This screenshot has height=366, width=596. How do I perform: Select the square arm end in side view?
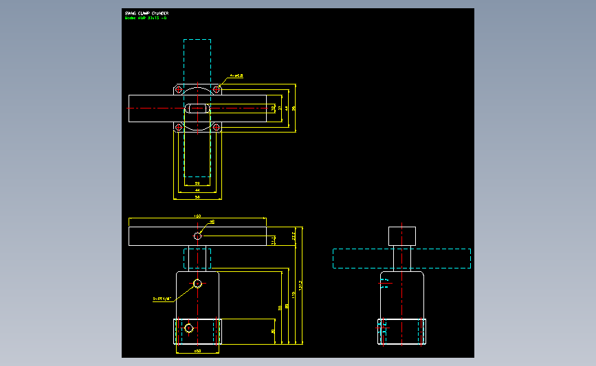401,236
